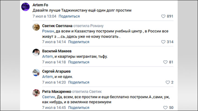Click the Светик Светлана author name
The height and width of the screenshot is (111, 198).
coord(57,26)
